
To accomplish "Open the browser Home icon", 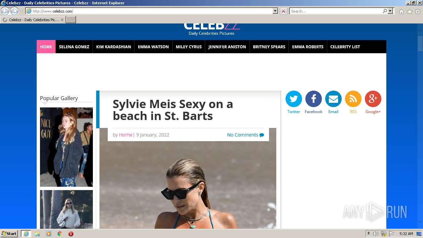I will pyautogui.click(x=401, y=12).
